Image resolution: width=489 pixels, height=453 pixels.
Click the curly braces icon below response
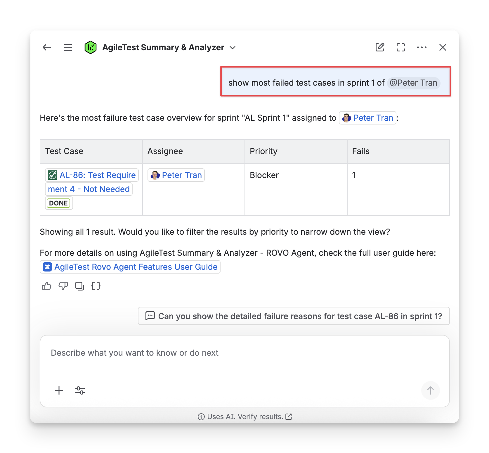tap(96, 286)
